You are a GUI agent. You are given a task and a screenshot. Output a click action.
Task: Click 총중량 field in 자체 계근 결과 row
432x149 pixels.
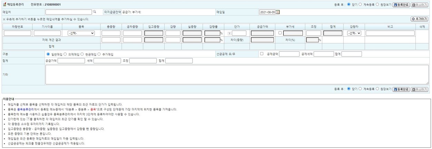click(x=111, y=40)
